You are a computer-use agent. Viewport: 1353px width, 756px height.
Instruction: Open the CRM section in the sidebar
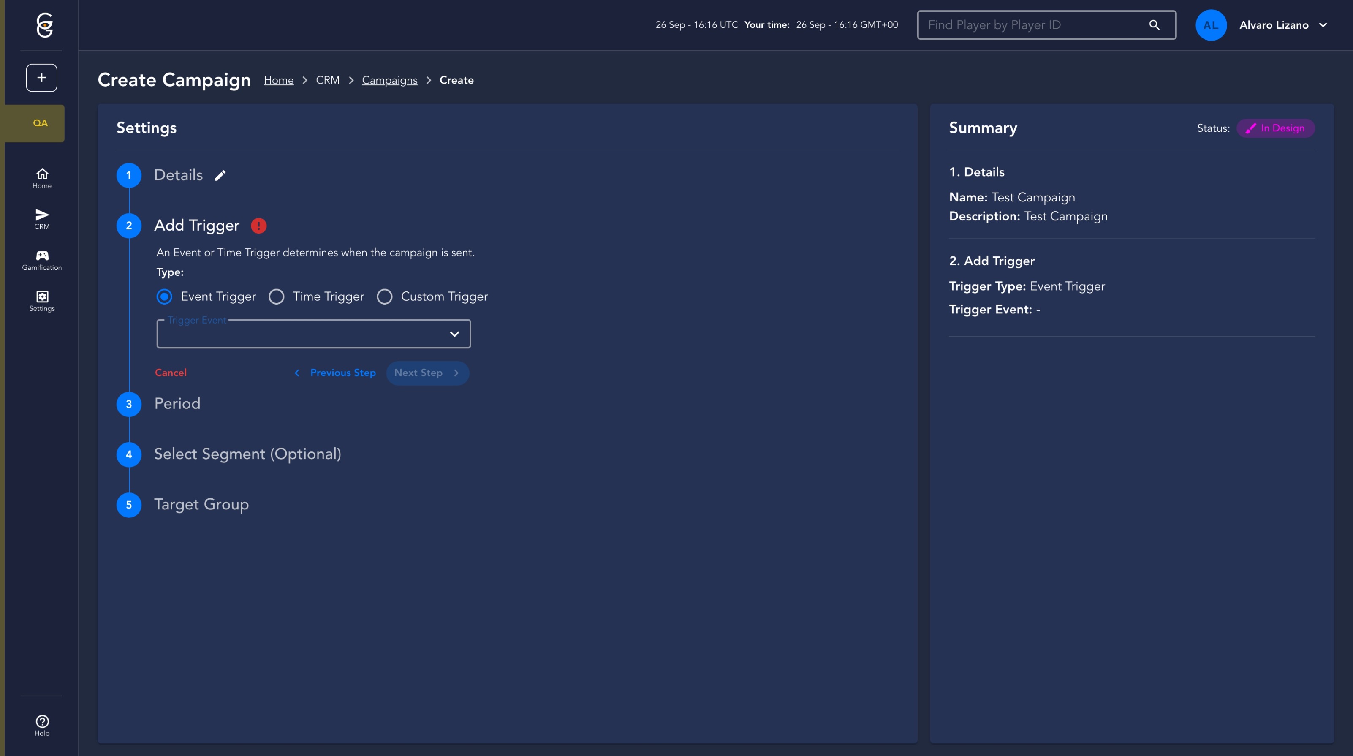coord(42,219)
